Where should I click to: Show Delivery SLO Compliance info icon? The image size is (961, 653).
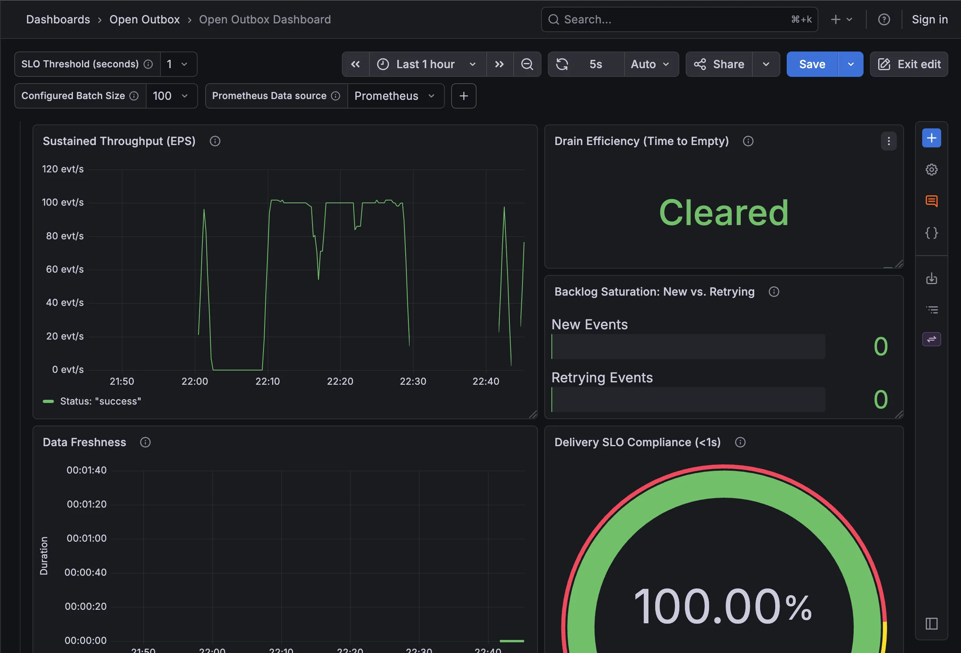(x=740, y=442)
